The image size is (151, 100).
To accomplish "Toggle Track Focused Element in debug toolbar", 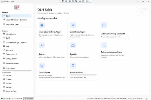I will (x=76, y=1).
